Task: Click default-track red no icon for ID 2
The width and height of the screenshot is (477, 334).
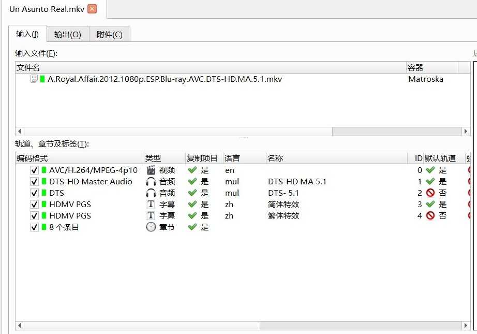Action: 430,193
